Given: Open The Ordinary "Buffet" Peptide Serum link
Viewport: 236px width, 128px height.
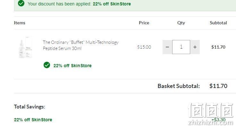Looking at the screenshot, I should click(x=81, y=45).
